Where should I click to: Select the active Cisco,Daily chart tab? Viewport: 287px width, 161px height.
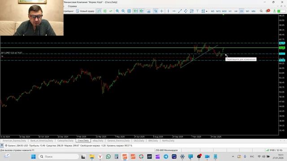tap(83, 140)
